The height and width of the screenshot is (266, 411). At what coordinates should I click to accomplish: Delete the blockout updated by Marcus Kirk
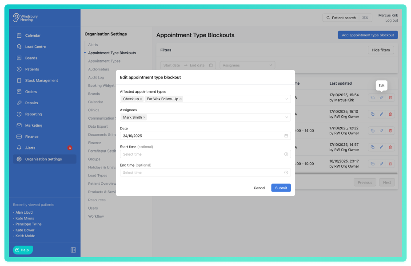click(x=390, y=98)
